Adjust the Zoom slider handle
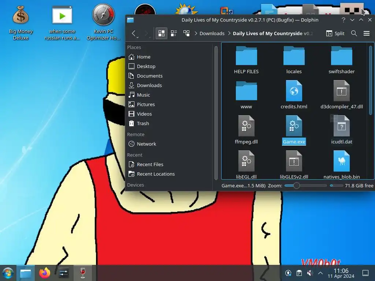The width and height of the screenshot is (375, 281). pos(297,186)
